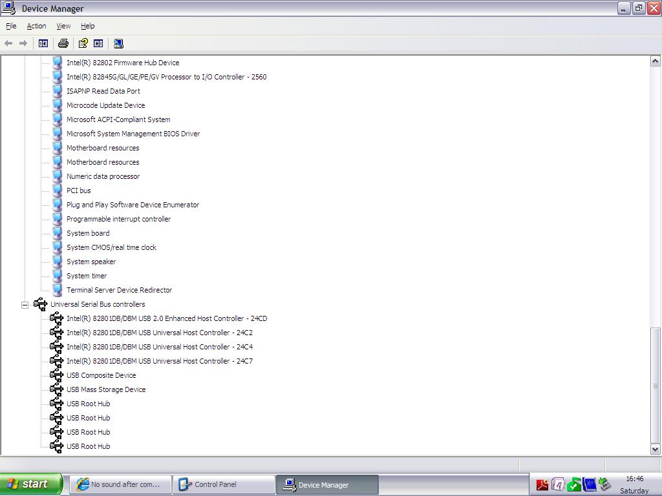The width and height of the screenshot is (662, 496).
Task: Click Scan for hardware changes icon
Action: coord(119,43)
